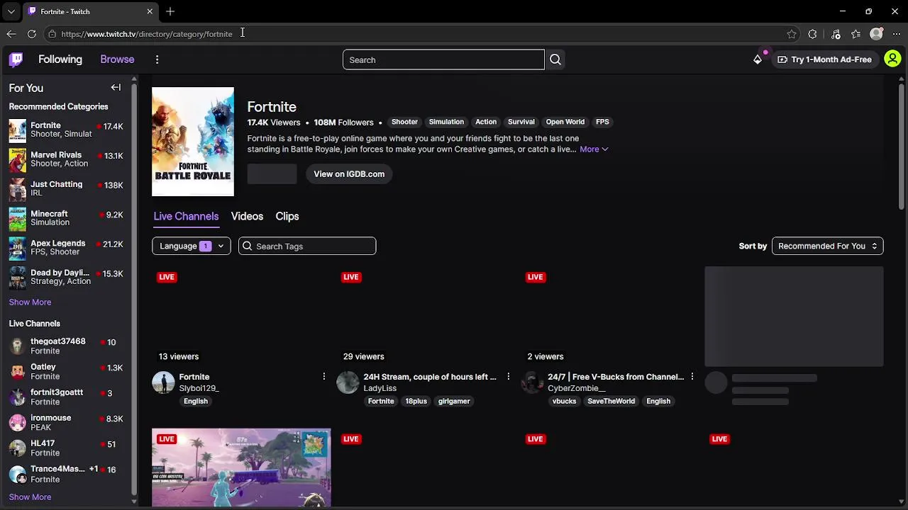Open the 24/7 Free V-Bucks stream title
Image resolution: width=908 pixels, height=510 pixels.
pyautogui.click(x=616, y=377)
